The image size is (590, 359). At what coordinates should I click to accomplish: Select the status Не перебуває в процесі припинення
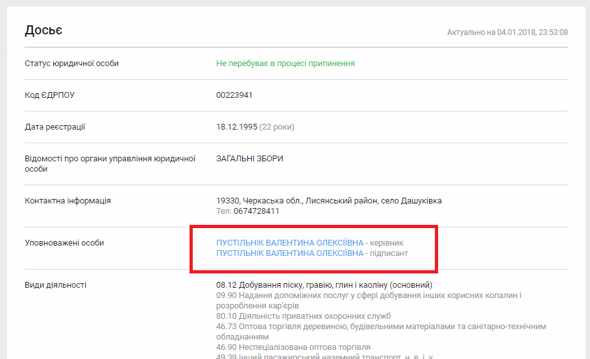[285, 64]
